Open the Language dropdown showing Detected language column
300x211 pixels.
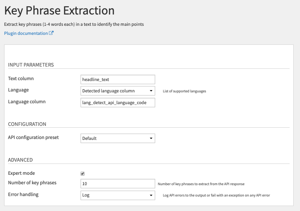118,91
